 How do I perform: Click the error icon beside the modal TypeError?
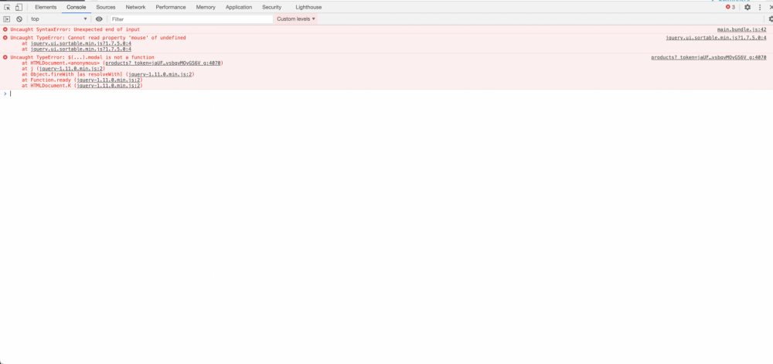5,57
